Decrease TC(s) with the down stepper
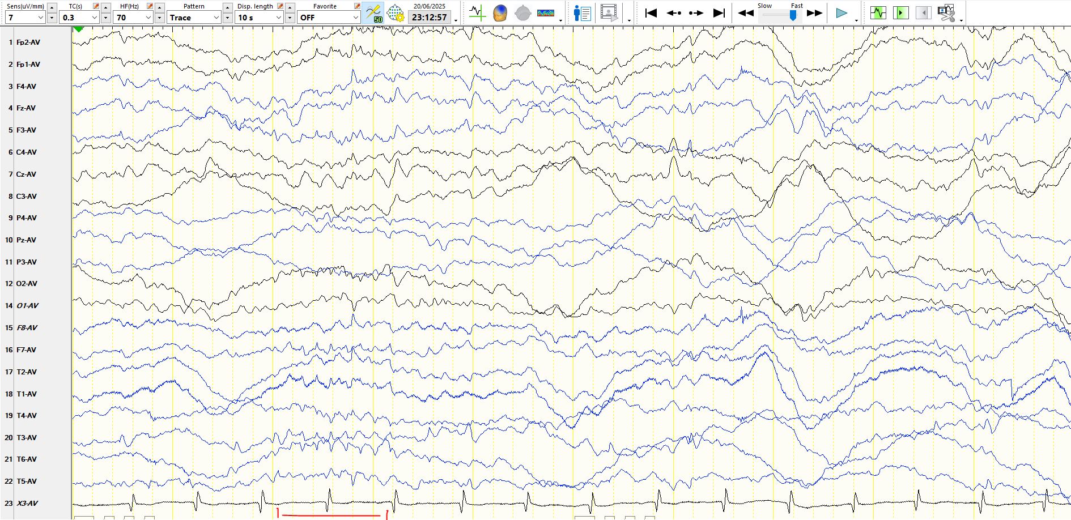 point(106,18)
